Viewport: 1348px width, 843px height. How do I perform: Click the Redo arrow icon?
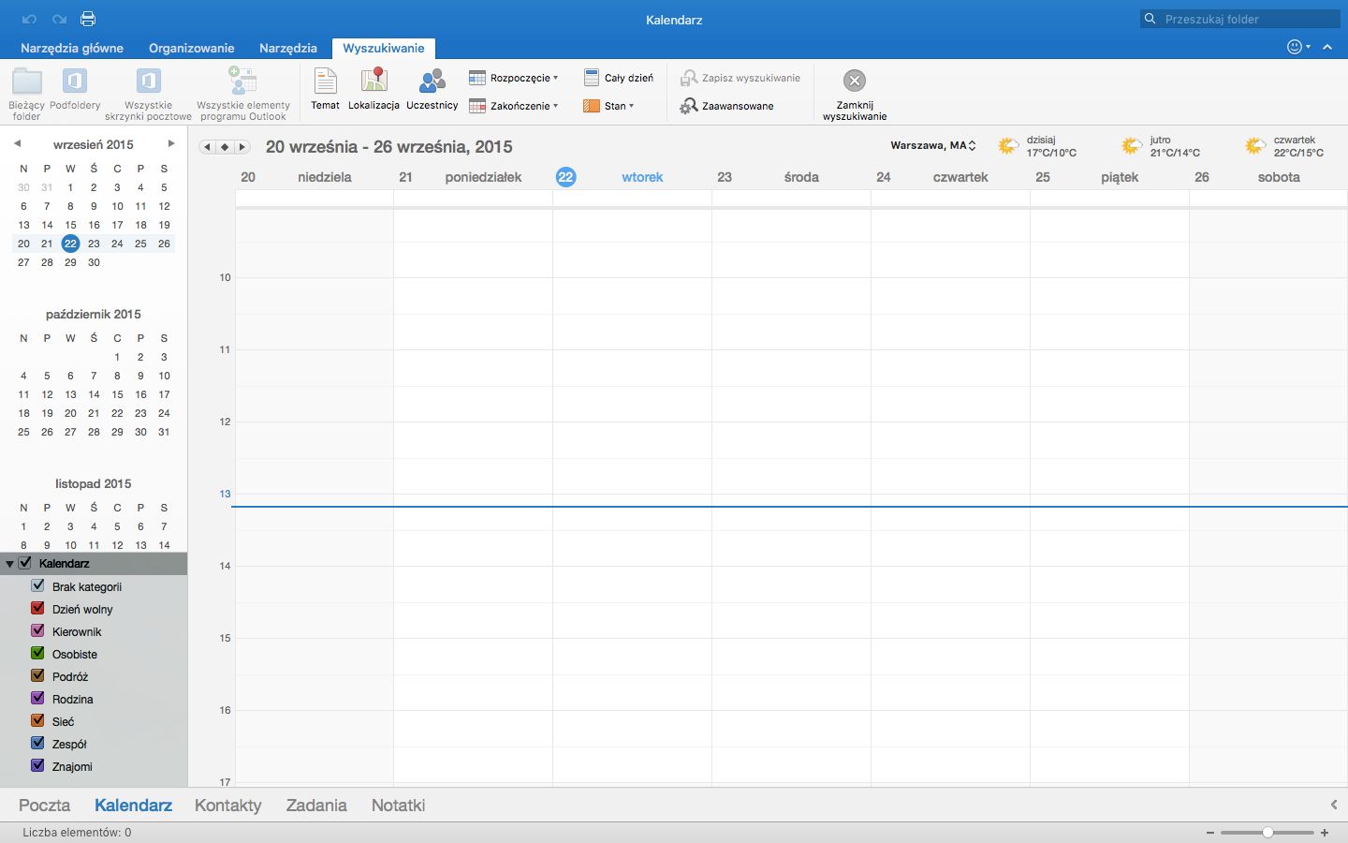pos(59,19)
